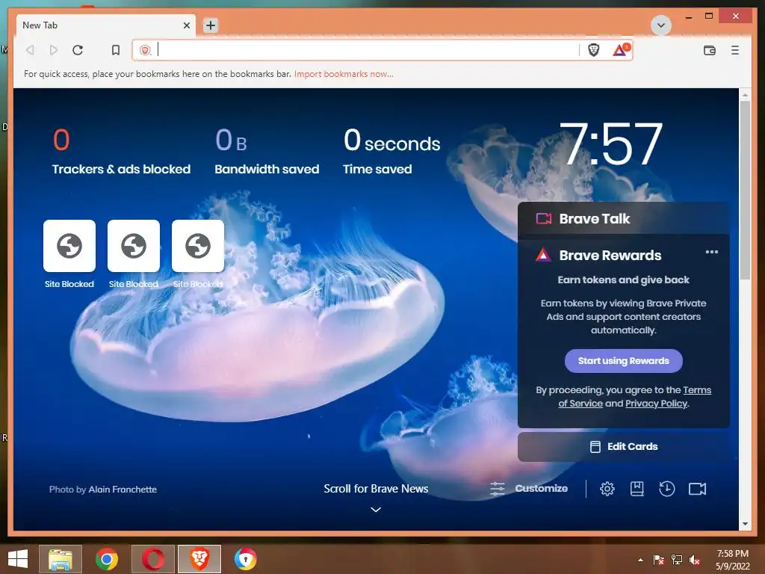Open Brave Rewards card options (three dots)

pyautogui.click(x=711, y=252)
